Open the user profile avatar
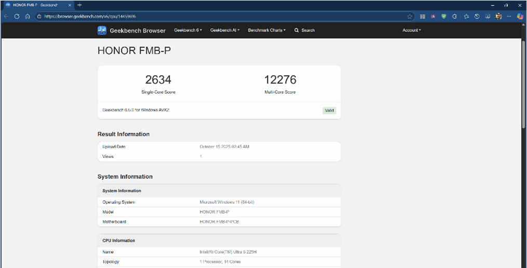Viewport: 527px width, 268px height. pos(499,16)
